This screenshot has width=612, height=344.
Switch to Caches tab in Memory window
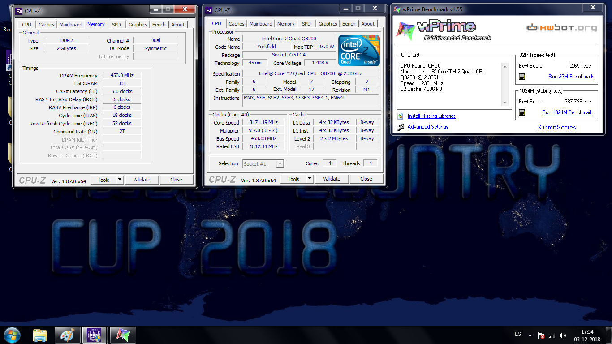46,25
